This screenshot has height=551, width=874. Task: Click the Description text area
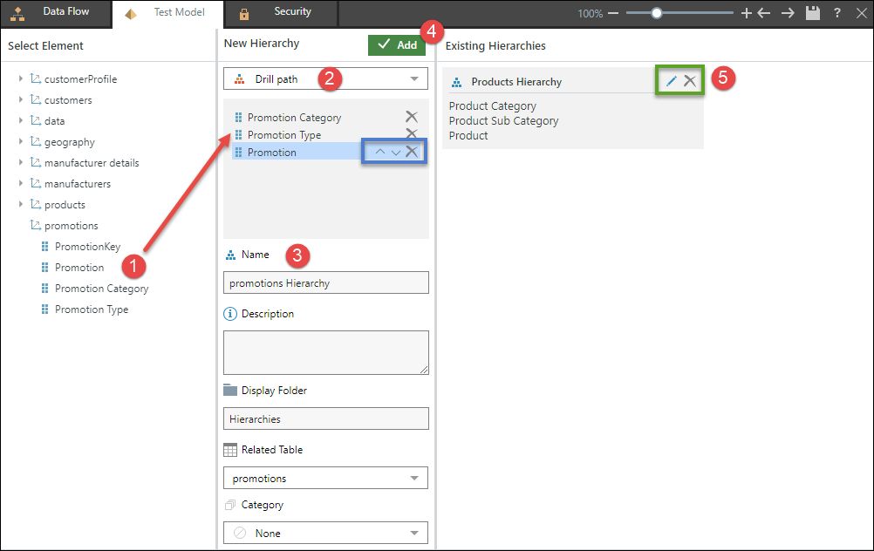coord(325,352)
